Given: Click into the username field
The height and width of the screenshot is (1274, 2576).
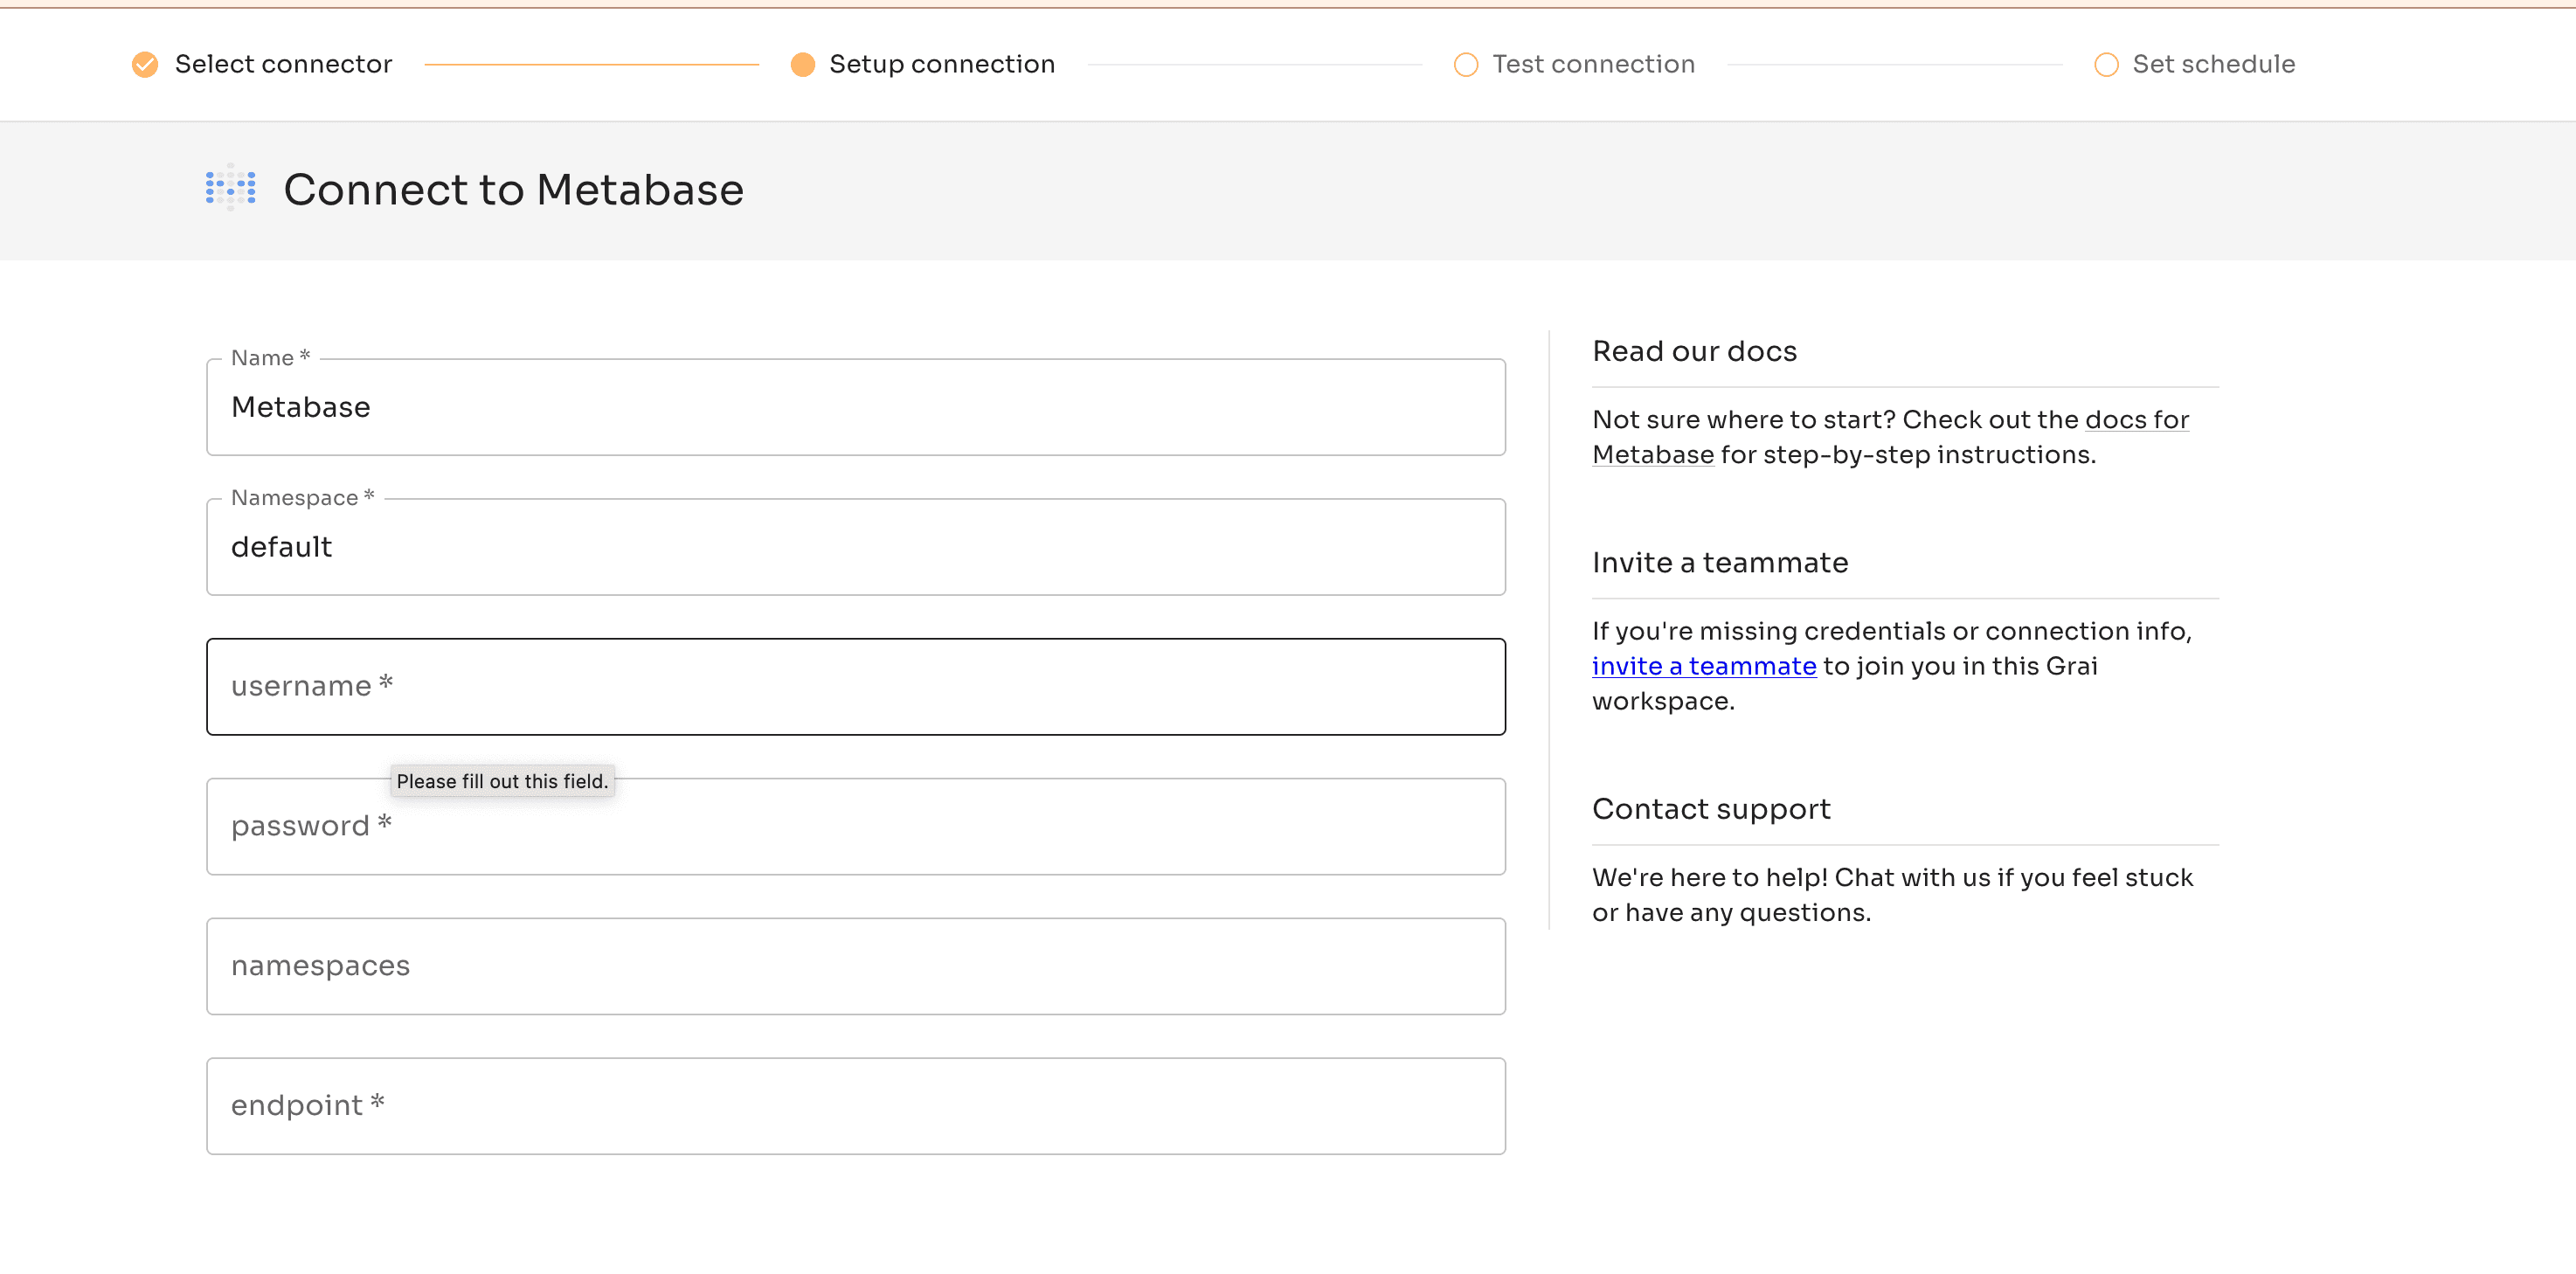Looking at the screenshot, I should point(855,687).
